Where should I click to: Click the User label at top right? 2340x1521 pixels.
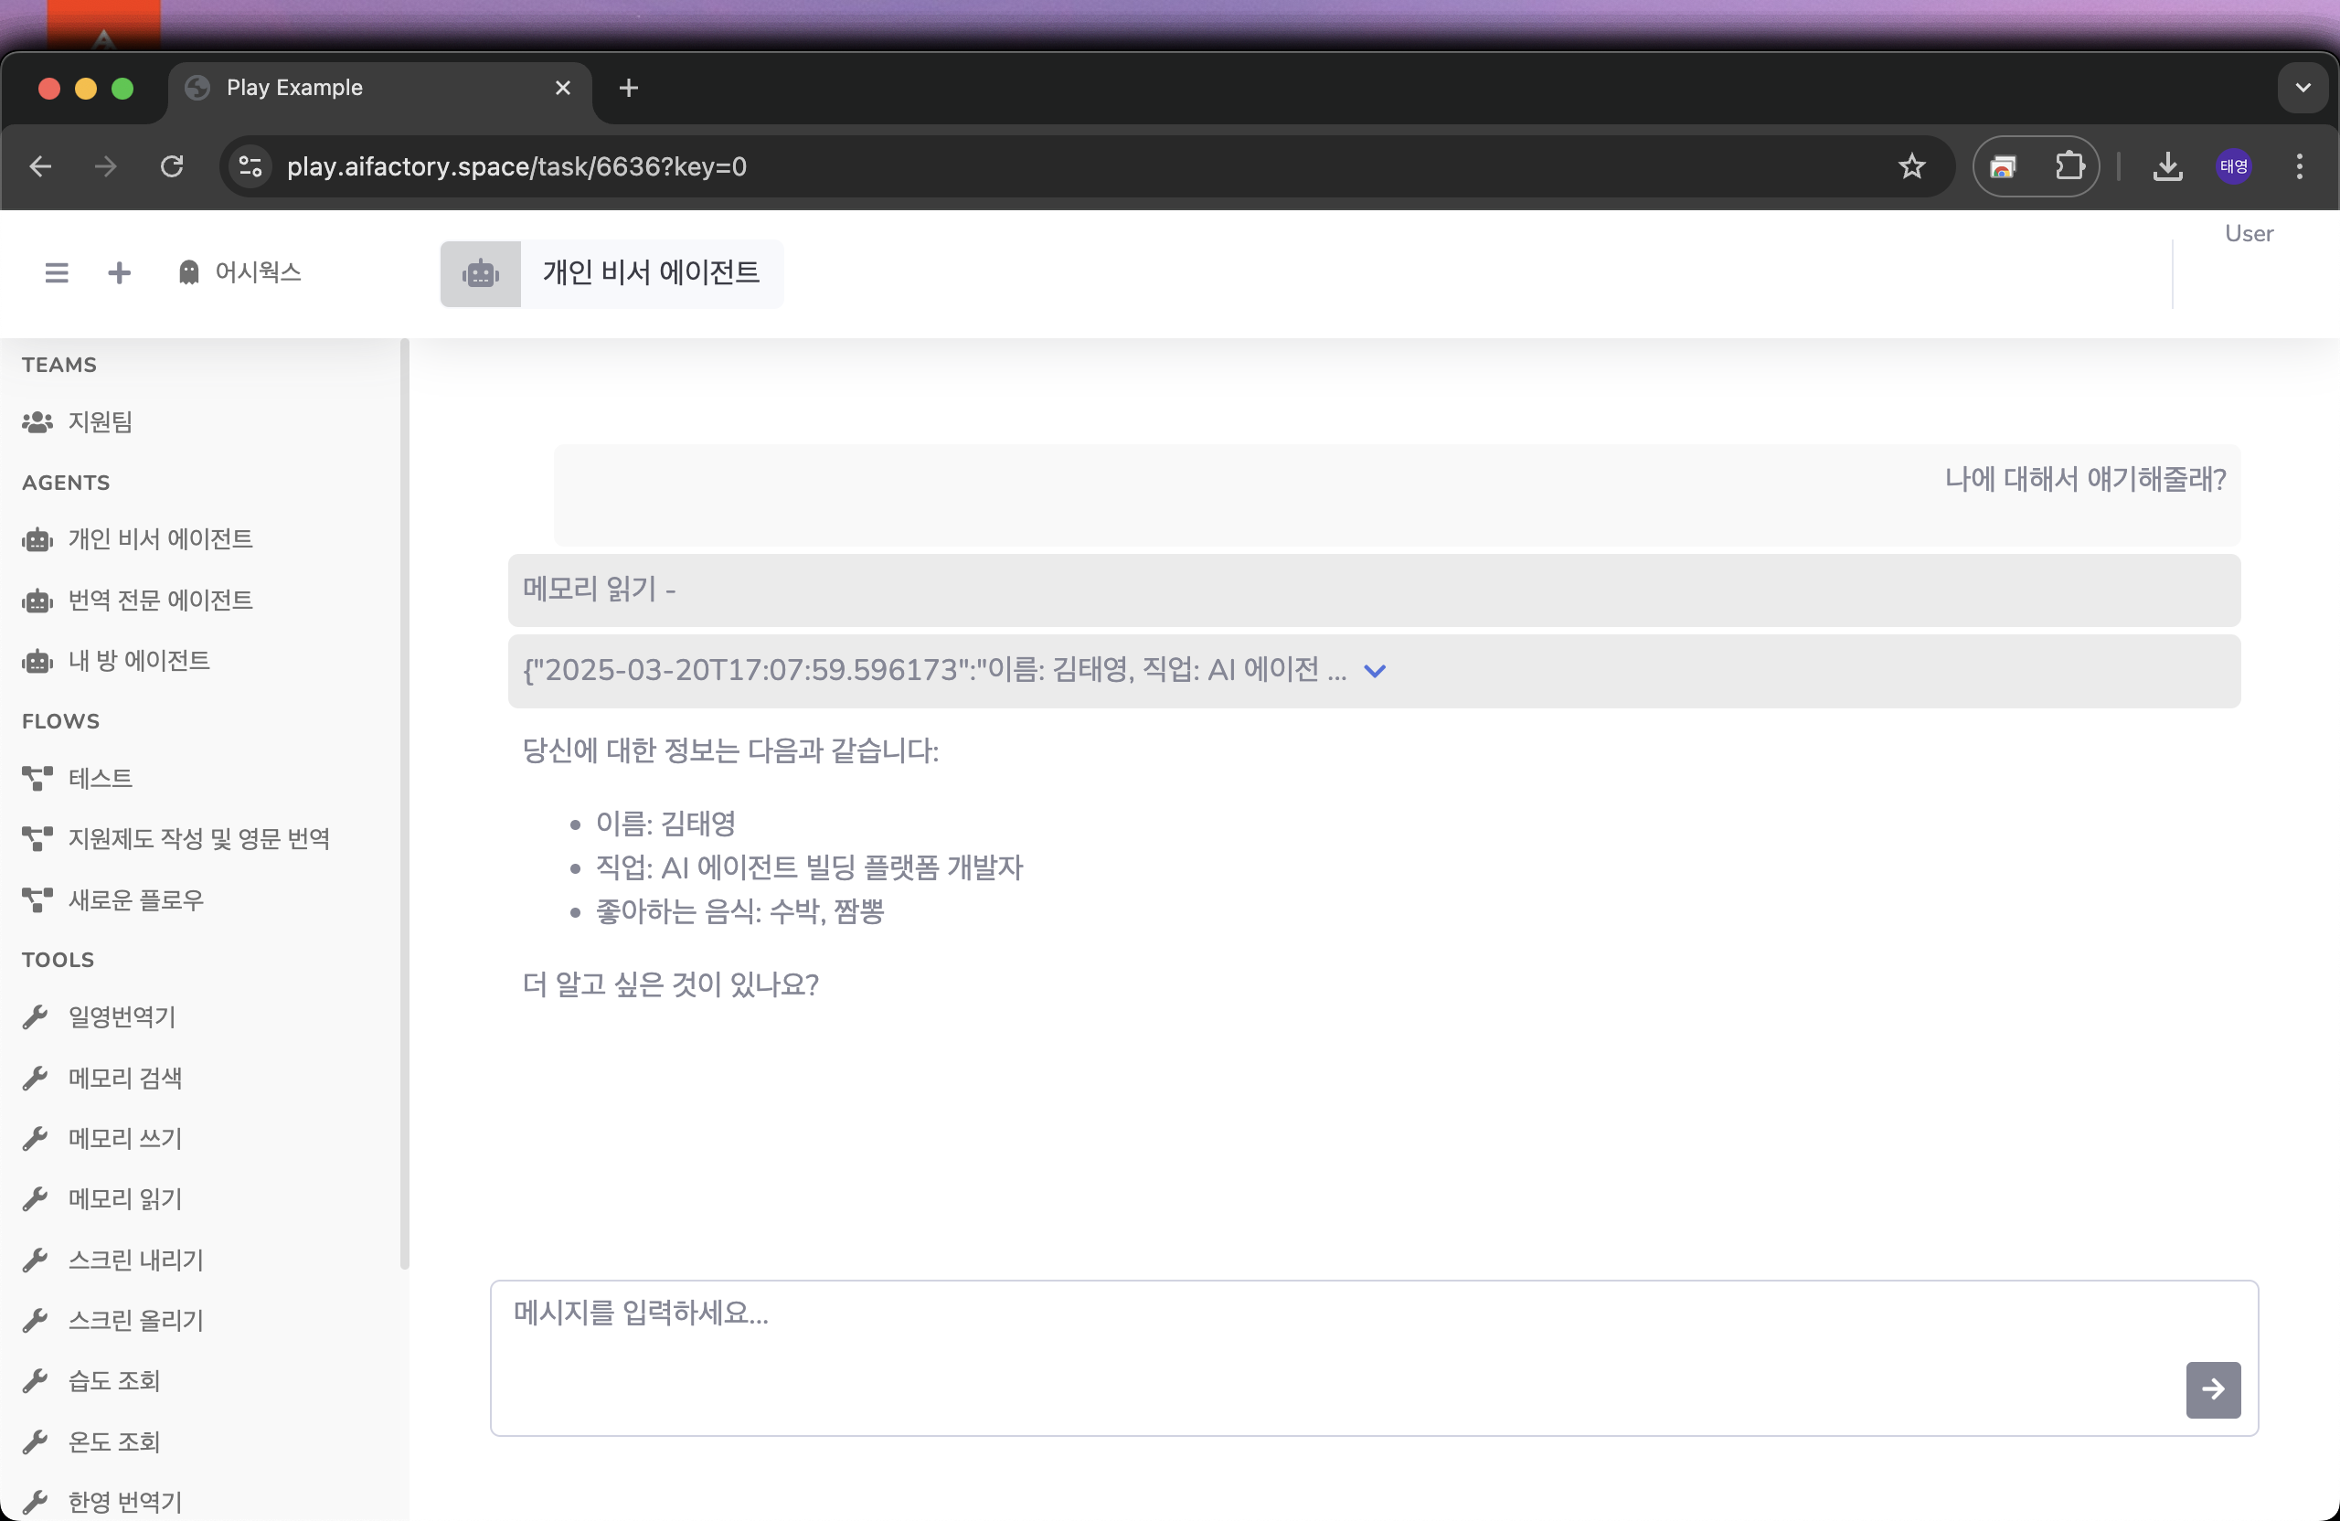(x=2249, y=234)
